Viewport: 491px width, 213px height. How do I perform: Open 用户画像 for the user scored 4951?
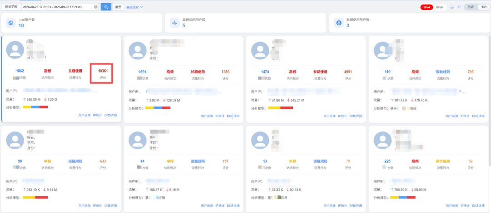[330, 116]
